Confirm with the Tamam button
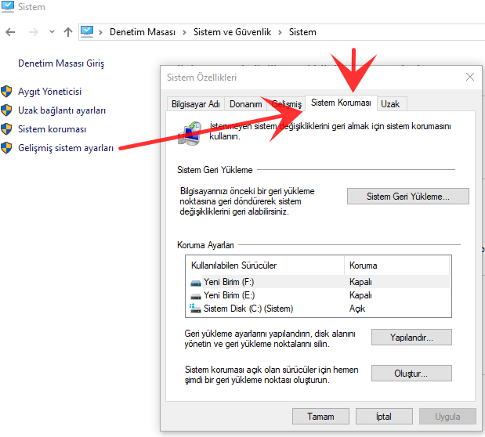This screenshot has height=437, width=485. [320, 417]
